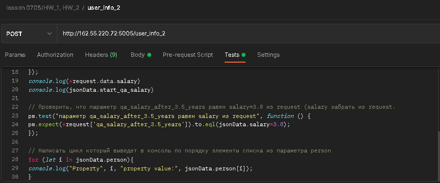Click the pm.test line on line 23
The height and width of the screenshot is (183, 440).
point(169,116)
